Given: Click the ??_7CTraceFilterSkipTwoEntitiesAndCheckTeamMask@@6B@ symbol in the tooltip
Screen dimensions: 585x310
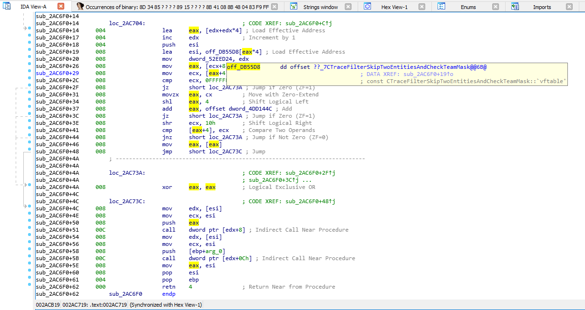Looking at the screenshot, I should pos(400,67).
